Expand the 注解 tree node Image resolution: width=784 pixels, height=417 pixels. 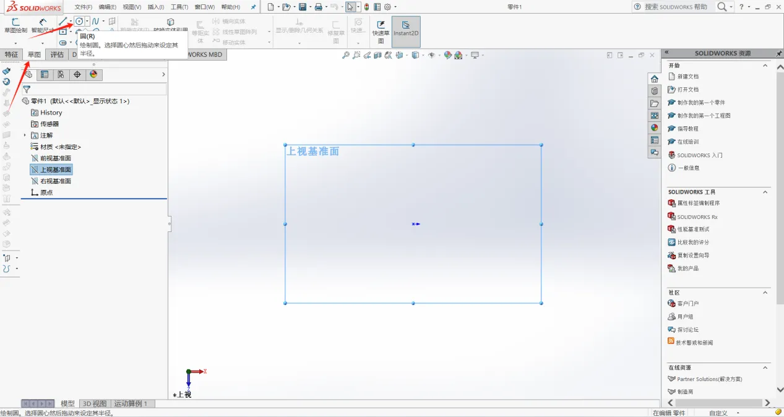25,135
